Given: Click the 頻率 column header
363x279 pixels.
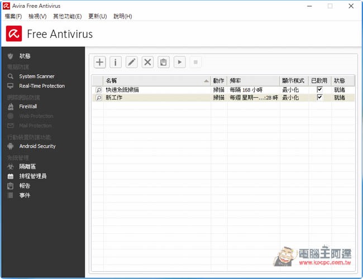Looking at the screenshot, I should pyautogui.click(x=253, y=80).
